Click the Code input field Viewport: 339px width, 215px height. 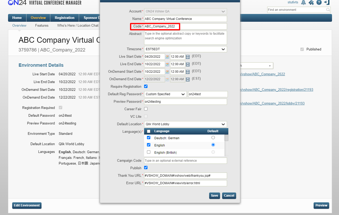(x=186, y=26)
